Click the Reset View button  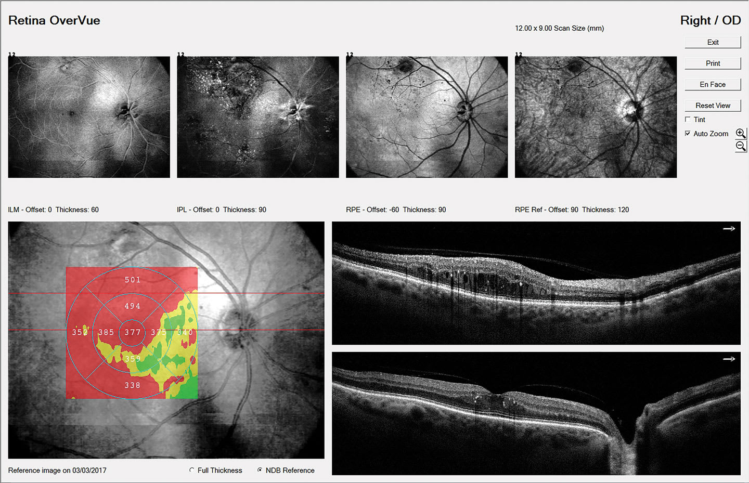point(713,106)
